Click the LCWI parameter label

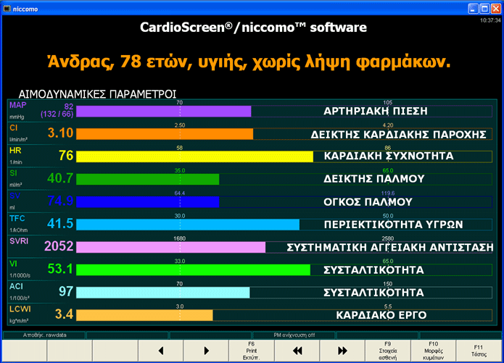pyautogui.click(x=20, y=309)
